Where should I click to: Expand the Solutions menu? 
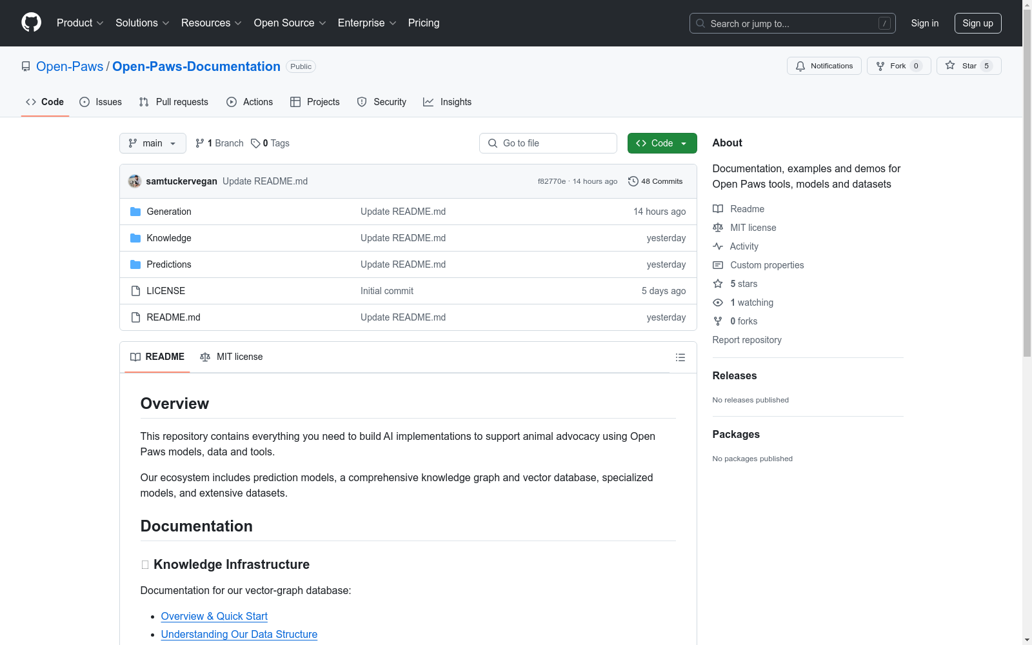click(x=143, y=23)
